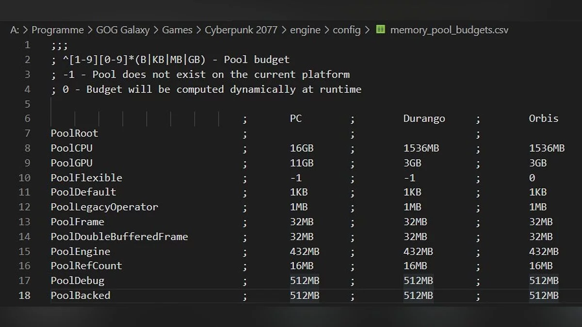Open the GOG Galaxy breadcrumb segment

pos(124,30)
